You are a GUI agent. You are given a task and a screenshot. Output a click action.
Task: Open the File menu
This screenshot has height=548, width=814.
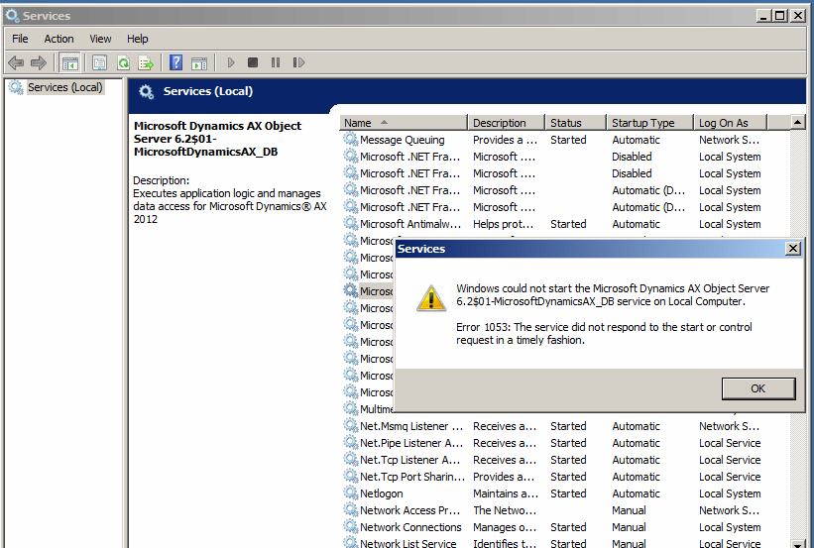coord(20,39)
